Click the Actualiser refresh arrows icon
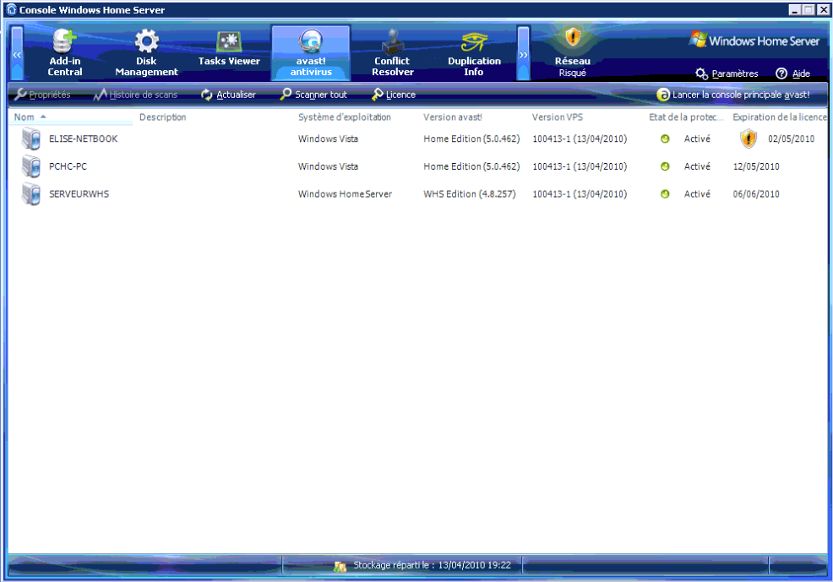The width and height of the screenshot is (833, 582). click(x=207, y=95)
